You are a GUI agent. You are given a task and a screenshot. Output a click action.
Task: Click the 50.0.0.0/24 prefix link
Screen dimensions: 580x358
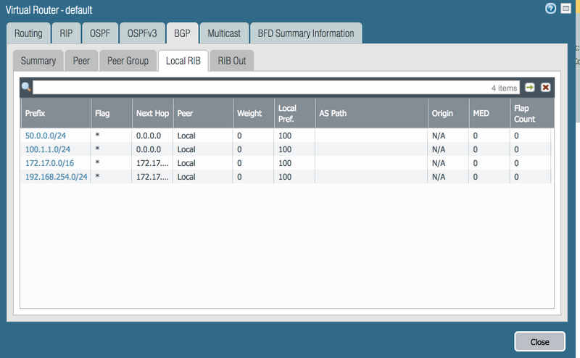click(47, 136)
